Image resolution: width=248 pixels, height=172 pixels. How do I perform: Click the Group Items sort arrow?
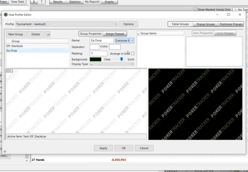pyautogui.click(x=138, y=33)
